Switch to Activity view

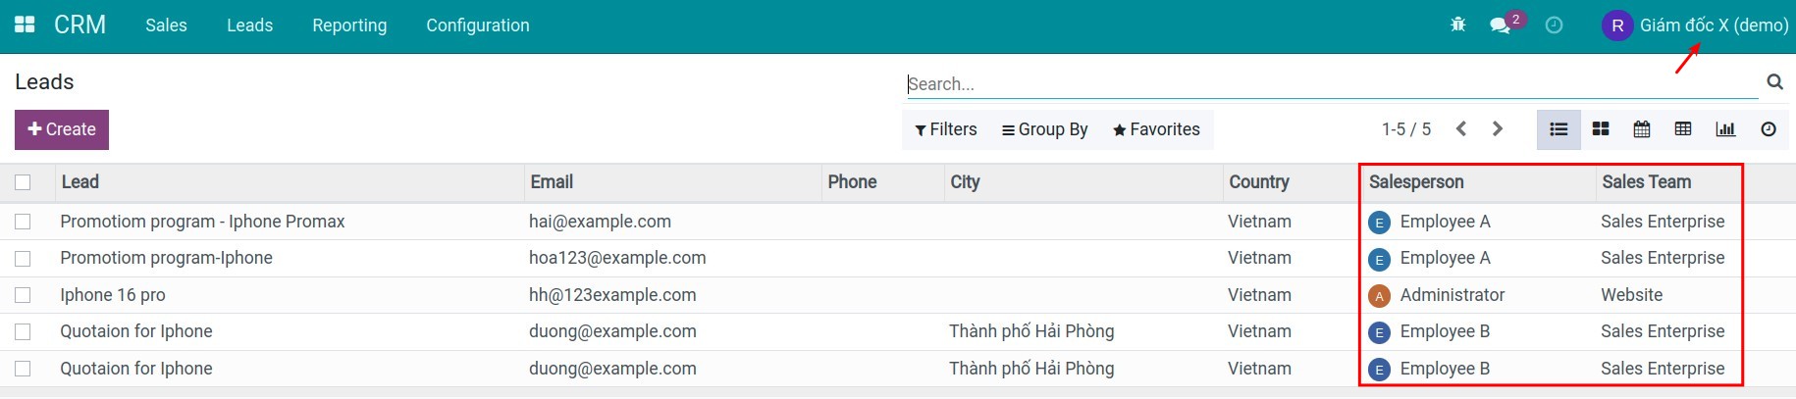[x=1768, y=129]
